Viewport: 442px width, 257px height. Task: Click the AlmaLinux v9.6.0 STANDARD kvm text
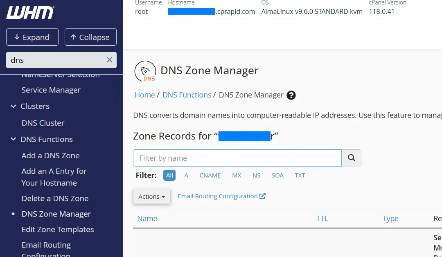312,11
